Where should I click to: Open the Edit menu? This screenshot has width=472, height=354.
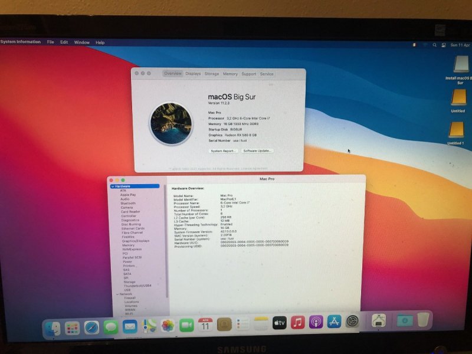[x=64, y=42]
